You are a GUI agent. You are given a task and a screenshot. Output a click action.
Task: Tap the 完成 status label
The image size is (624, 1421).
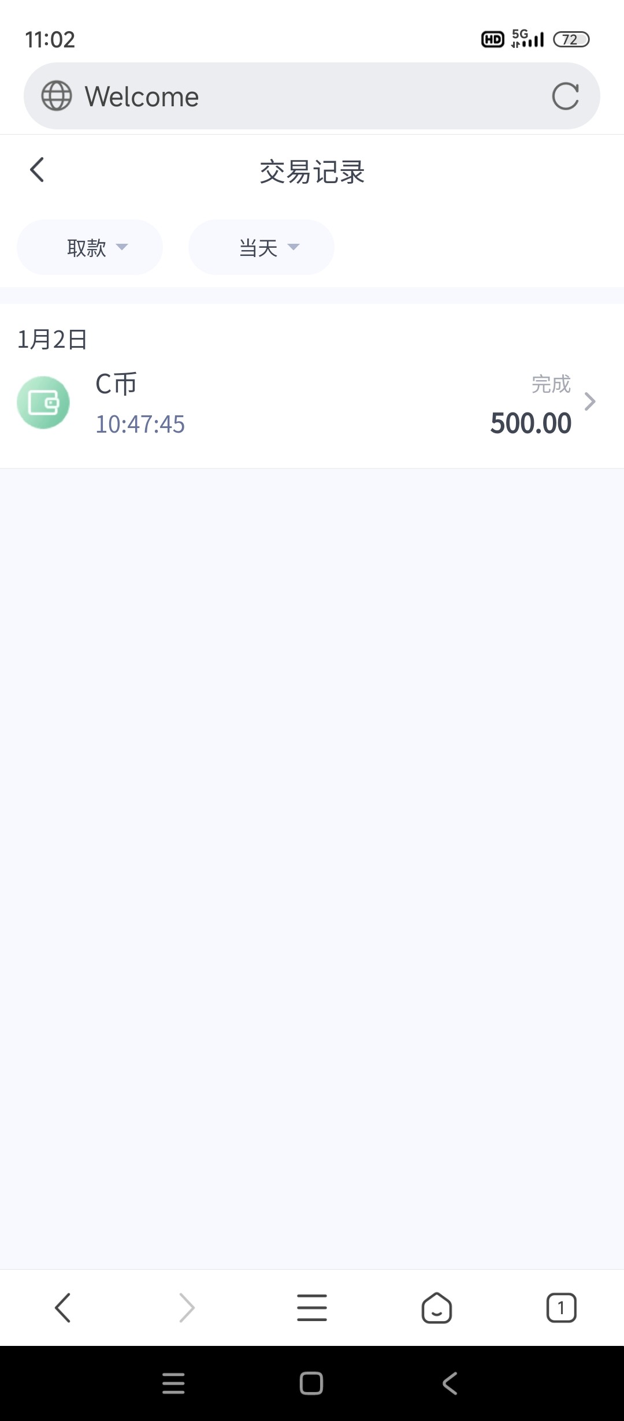coord(551,384)
